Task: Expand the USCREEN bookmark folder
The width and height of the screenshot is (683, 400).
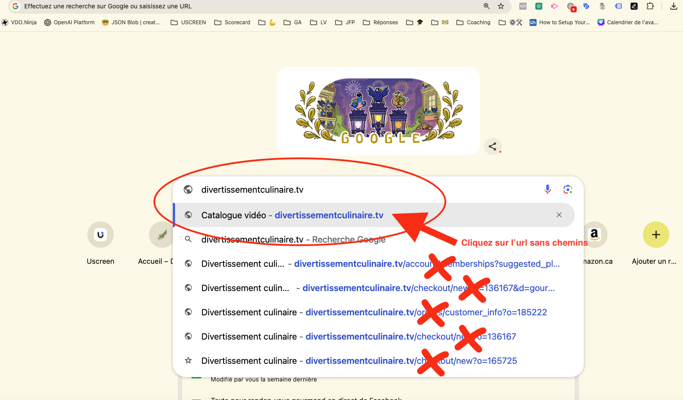Action: [x=188, y=22]
